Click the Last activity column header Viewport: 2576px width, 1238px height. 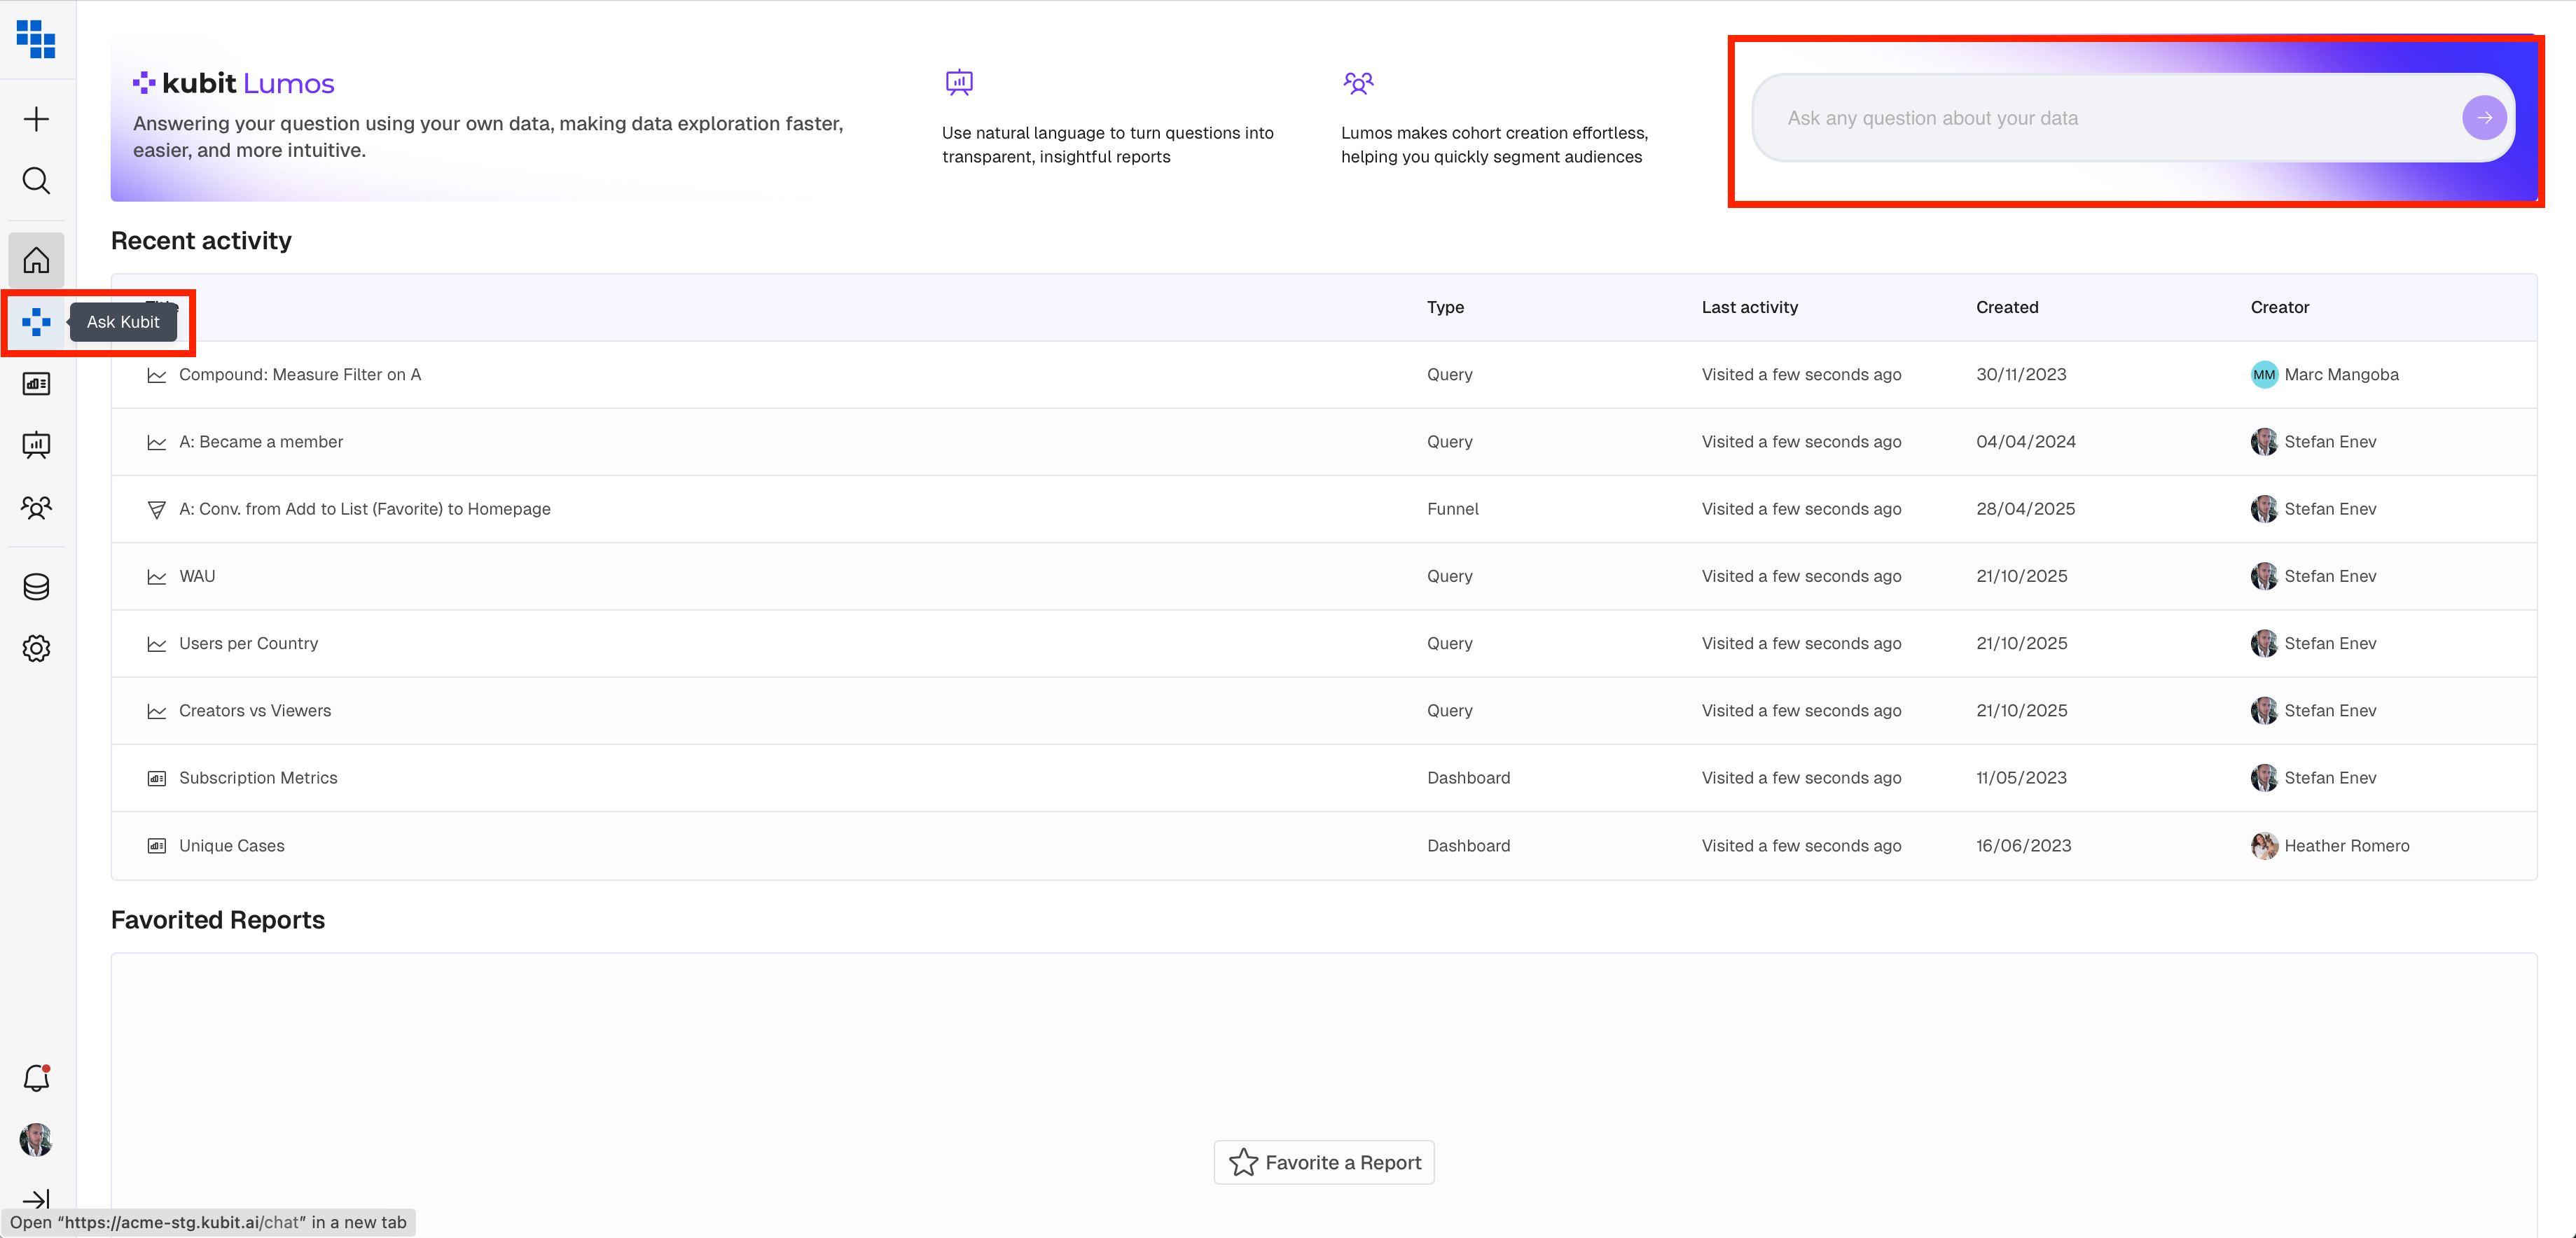pyautogui.click(x=1749, y=307)
